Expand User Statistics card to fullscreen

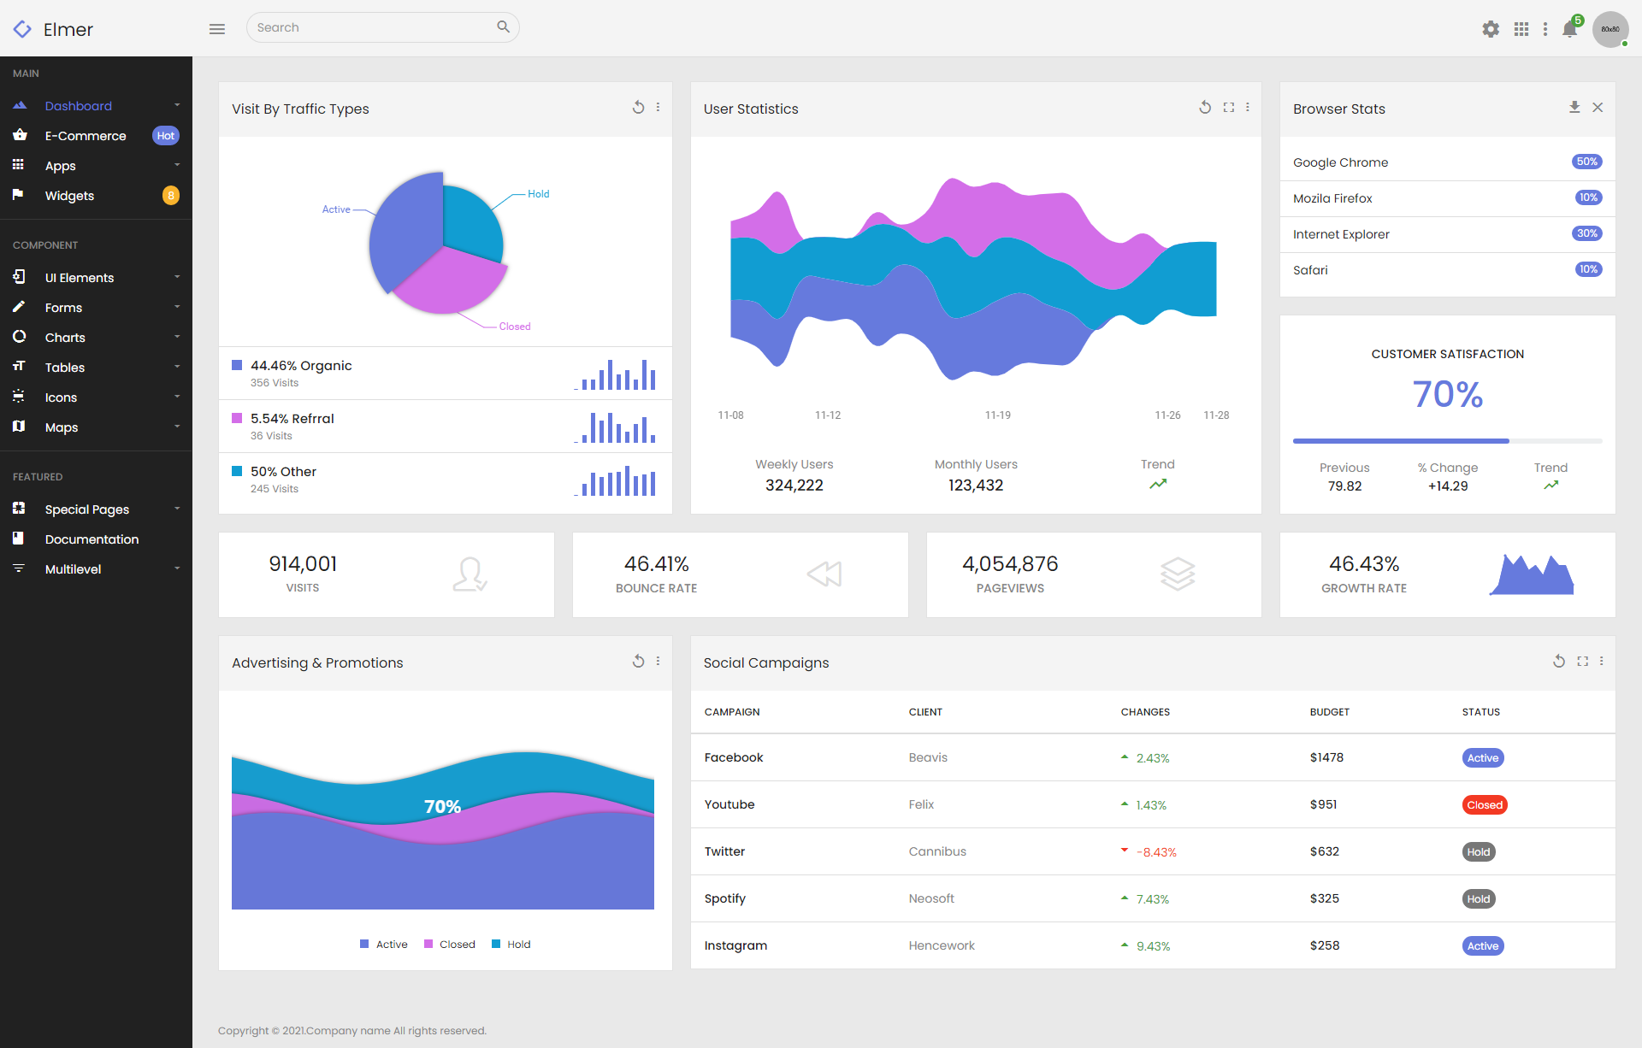(1229, 108)
